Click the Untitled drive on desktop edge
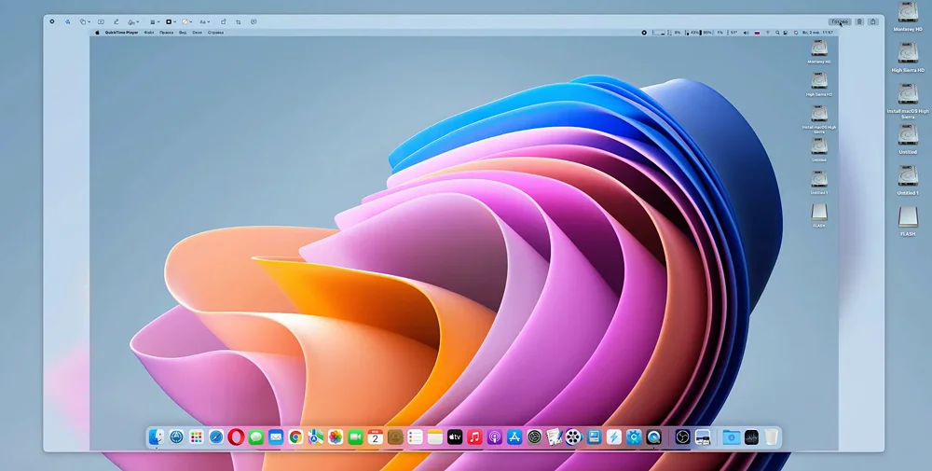Screen dimensions: 932x471 coord(908,139)
